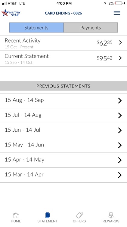This screenshot has width=127, height=227.
Task: Open the 15 Jul - 14 Aug chevron
Action: (120, 116)
